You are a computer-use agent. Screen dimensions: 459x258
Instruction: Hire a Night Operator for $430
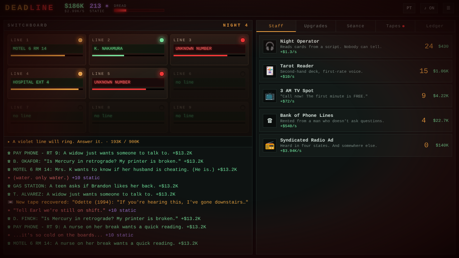pyautogui.click(x=356, y=47)
